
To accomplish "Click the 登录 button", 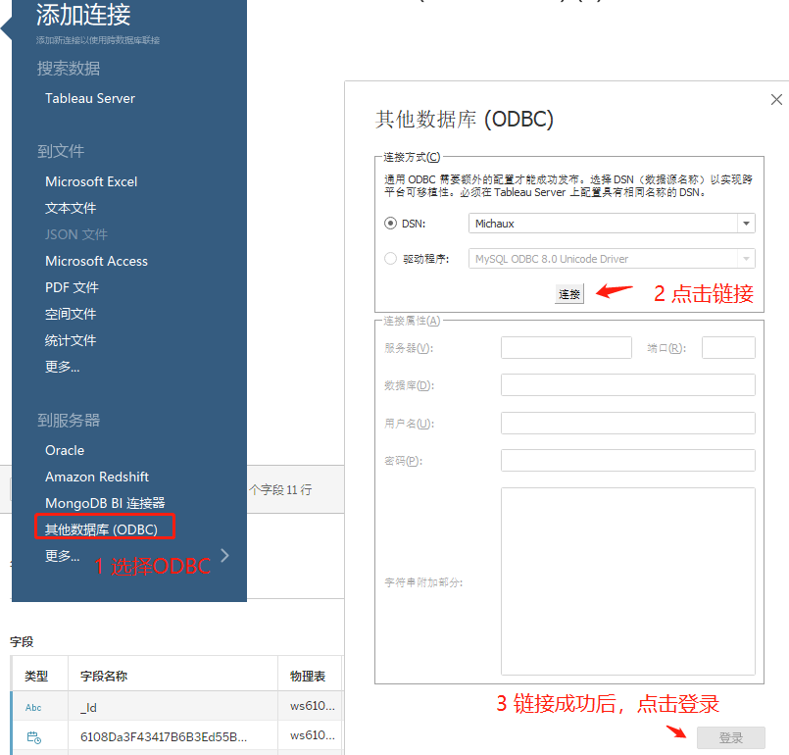I will click(730, 738).
